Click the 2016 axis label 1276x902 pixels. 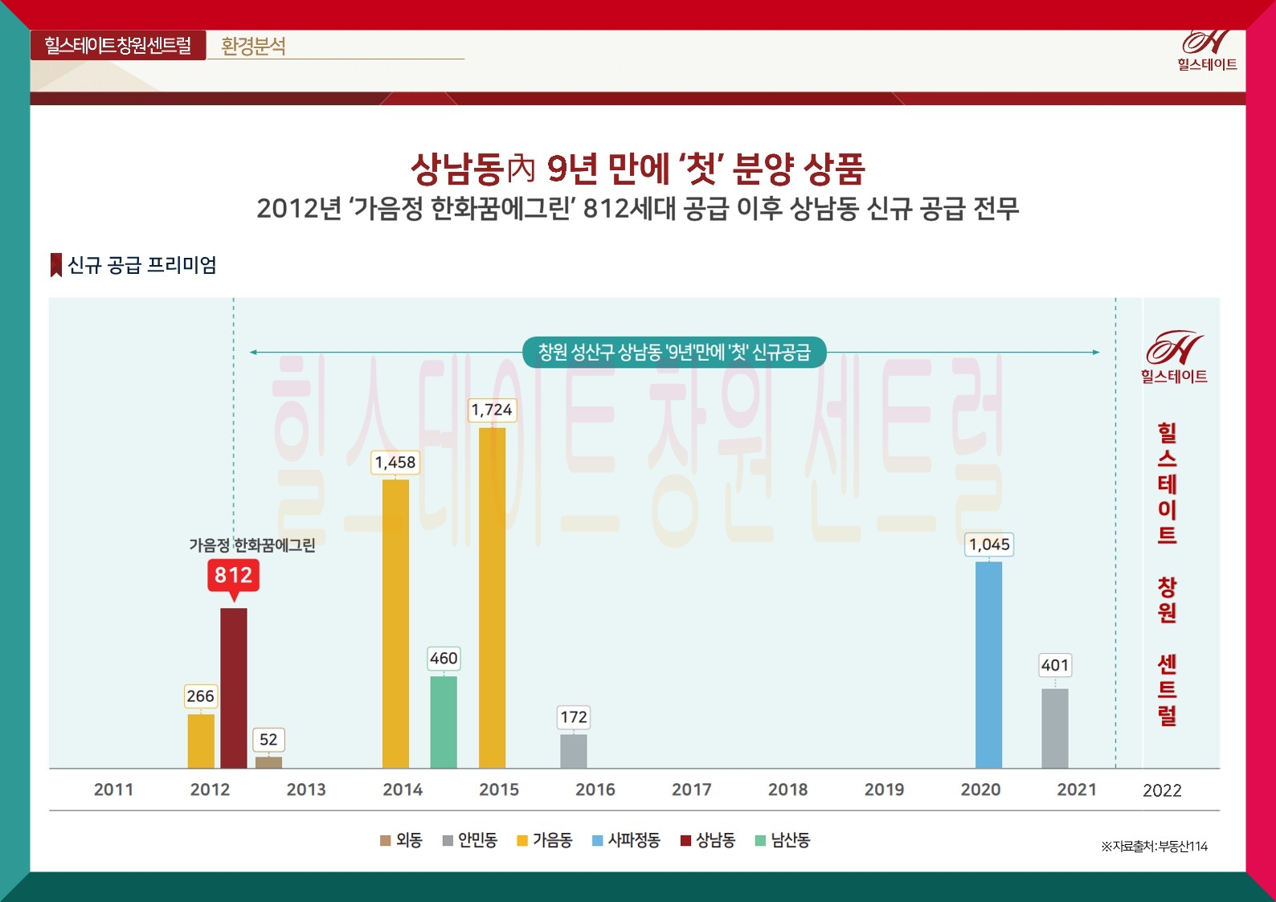[595, 790]
